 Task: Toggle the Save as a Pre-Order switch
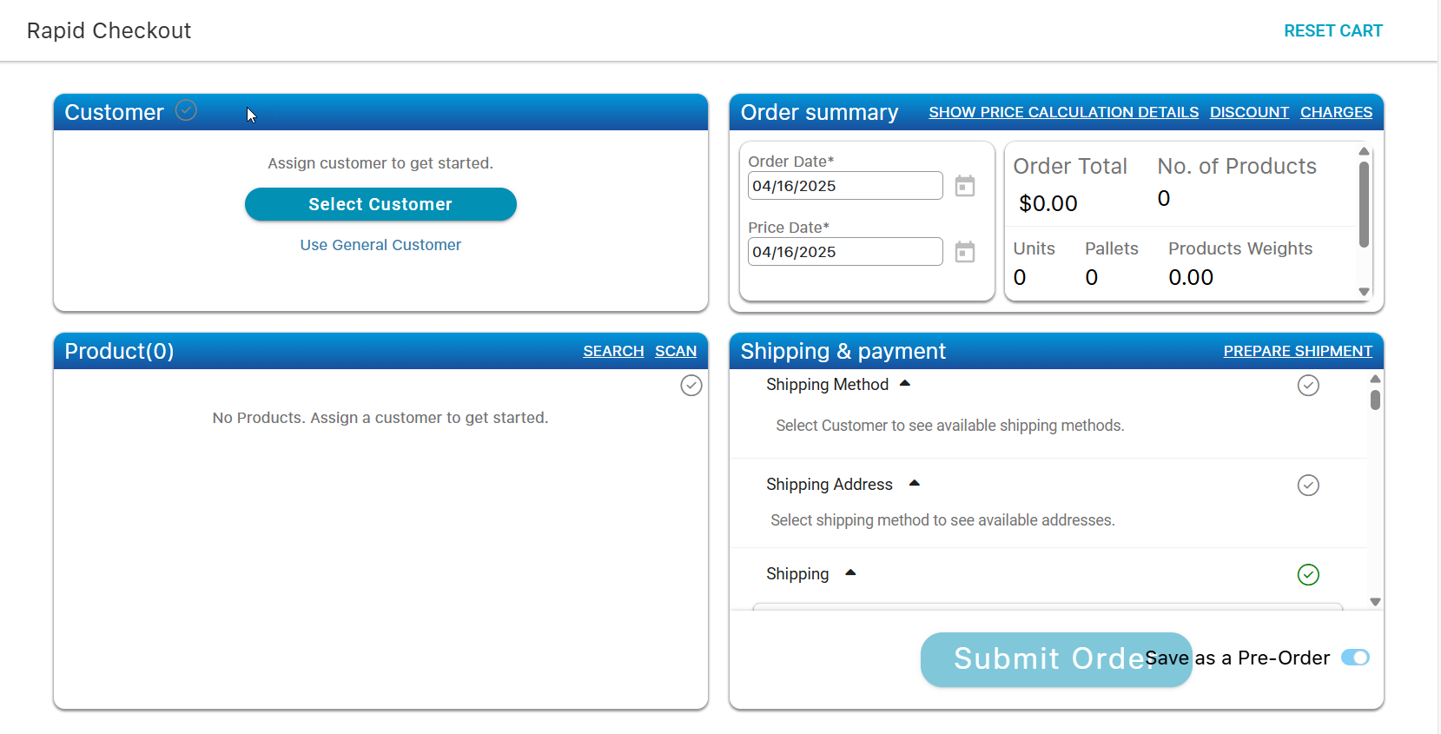1355,658
